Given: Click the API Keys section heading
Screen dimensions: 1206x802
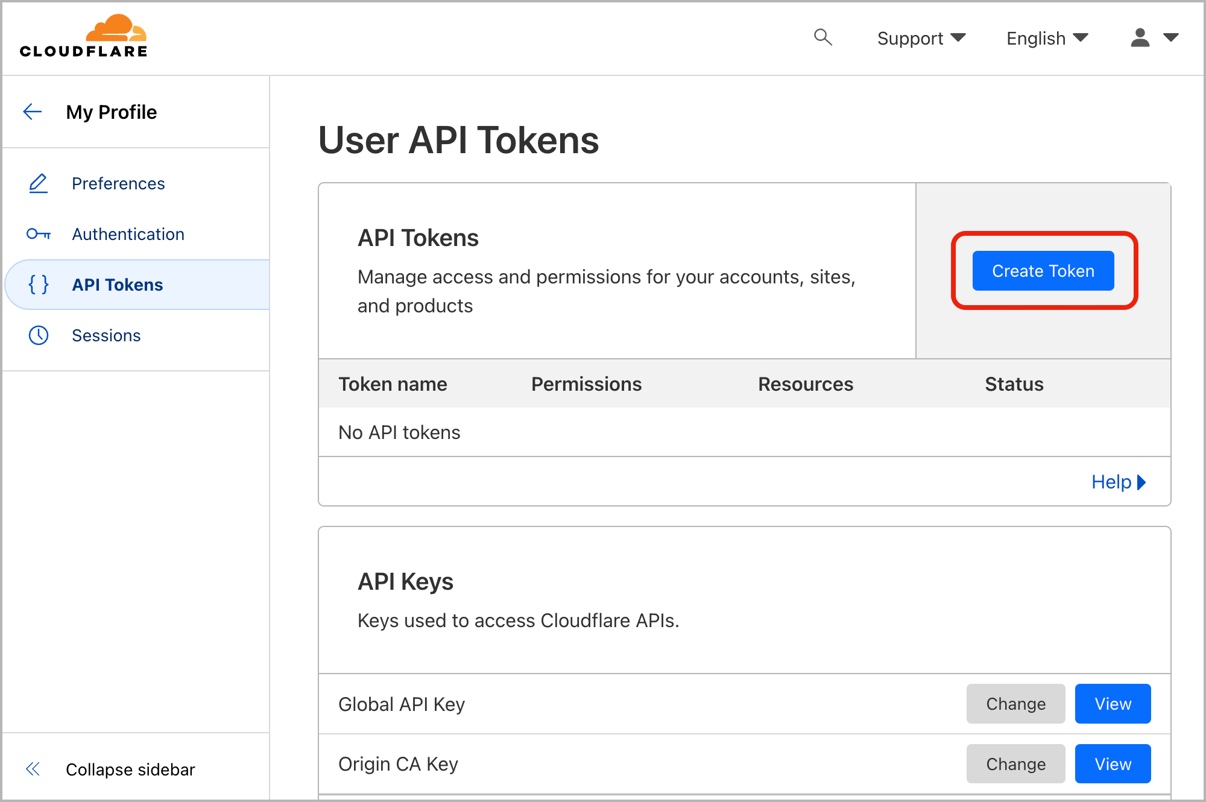Looking at the screenshot, I should pyautogui.click(x=405, y=582).
